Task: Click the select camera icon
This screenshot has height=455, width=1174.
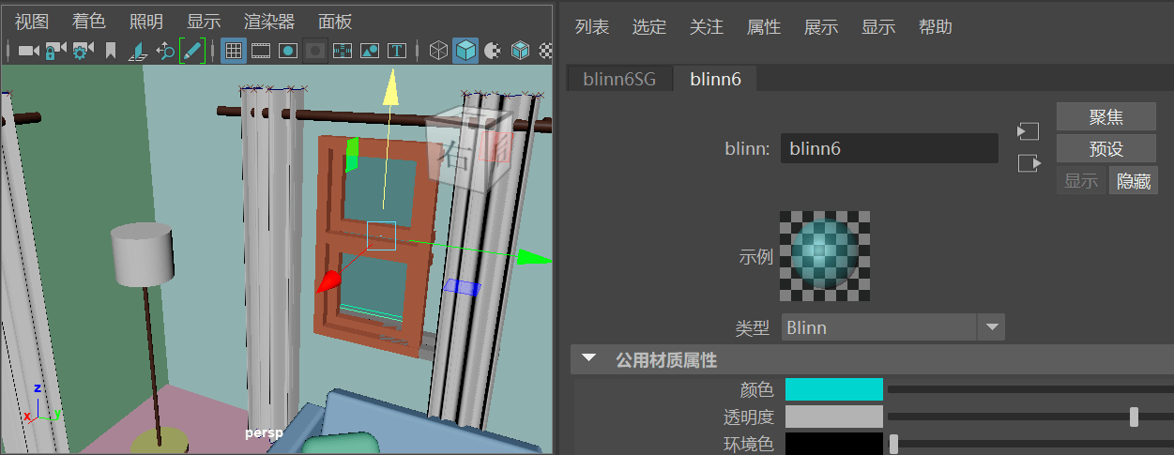Action: pyautogui.click(x=28, y=50)
